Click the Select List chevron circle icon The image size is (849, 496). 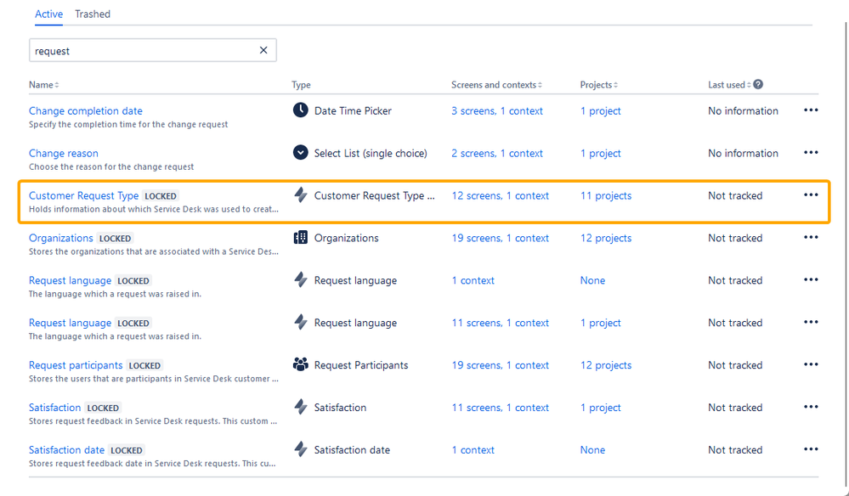tap(301, 153)
